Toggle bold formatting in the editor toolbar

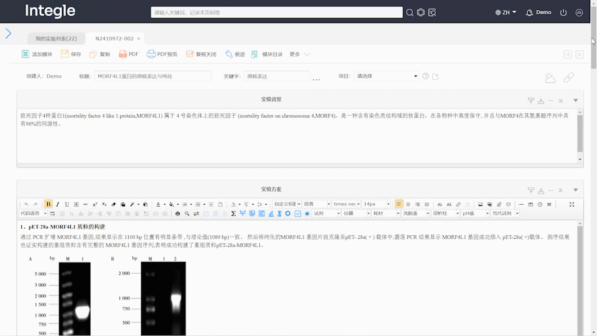49,204
